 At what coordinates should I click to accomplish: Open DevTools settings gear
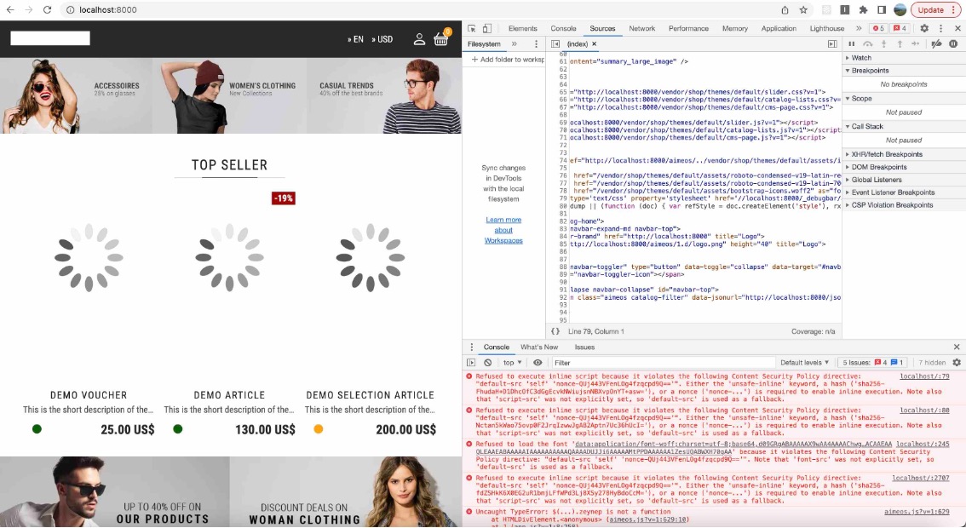(924, 28)
